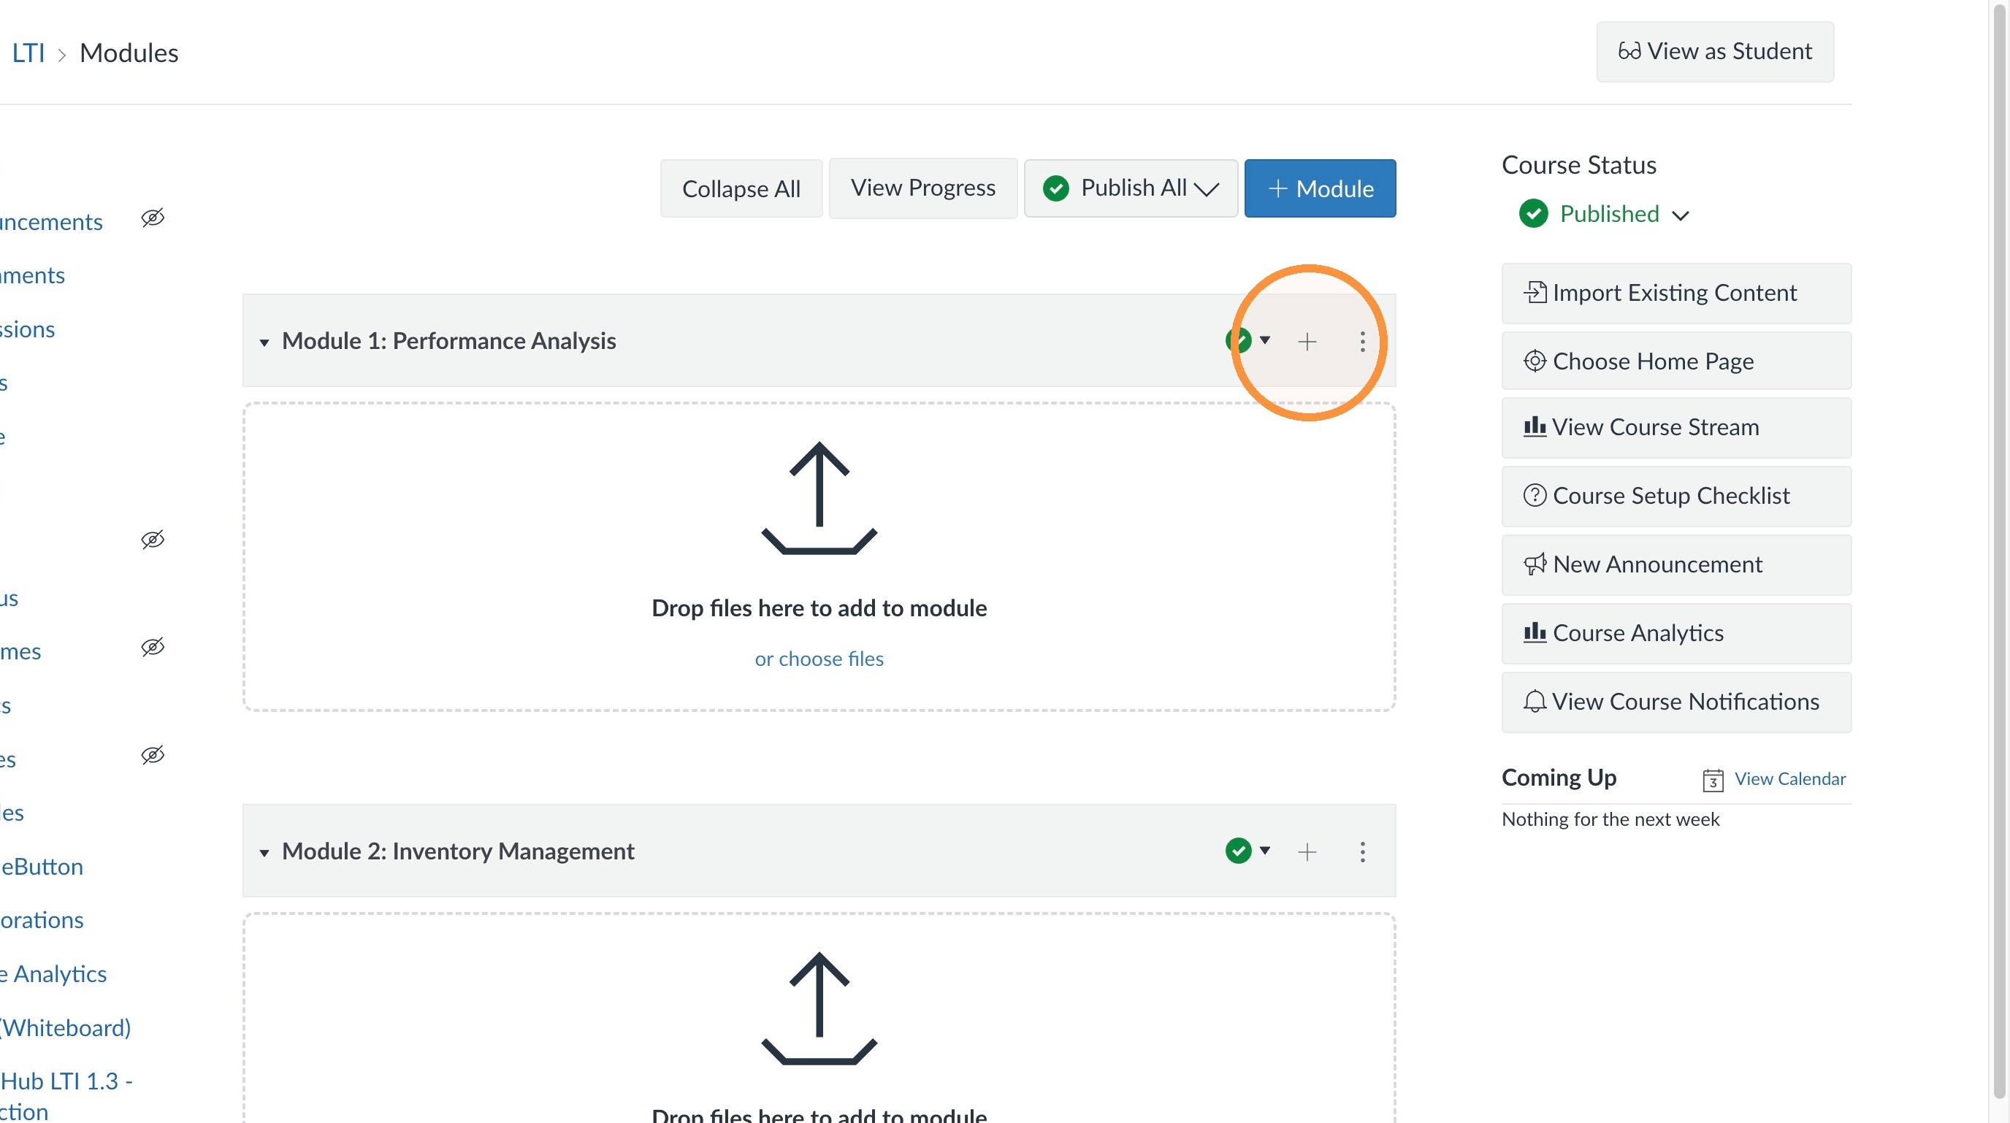The image size is (2010, 1123).
Task: Open Module 2 three-dot options menu
Action: [1362, 851]
